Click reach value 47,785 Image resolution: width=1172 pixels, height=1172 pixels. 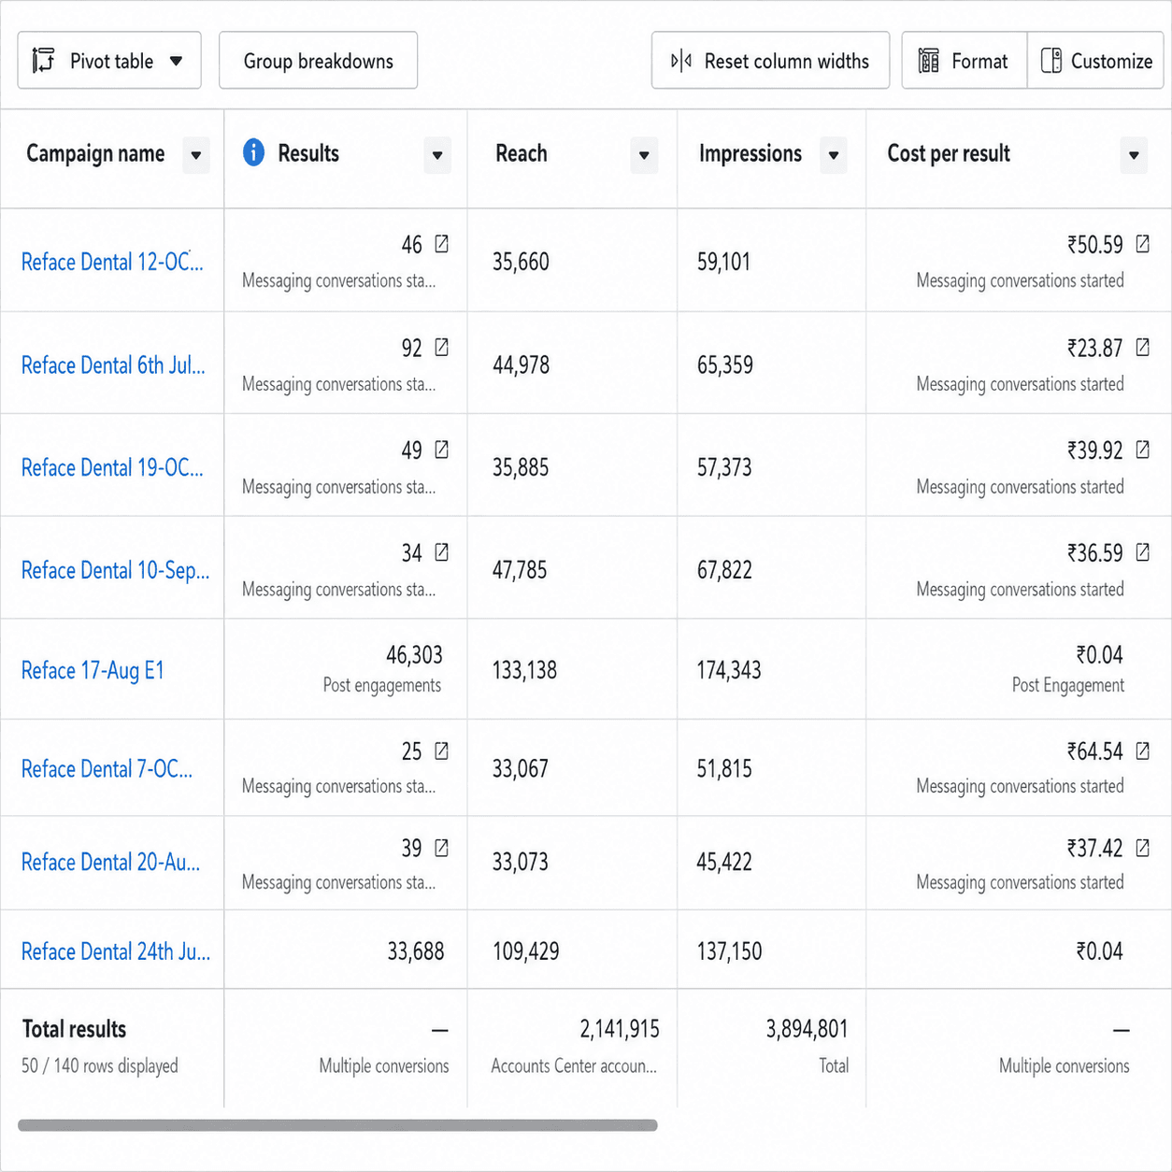pos(520,570)
